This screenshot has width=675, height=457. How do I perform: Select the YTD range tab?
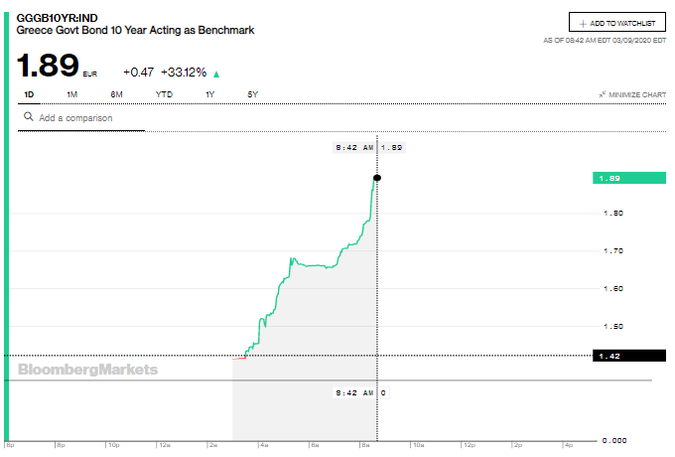(164, 94)
